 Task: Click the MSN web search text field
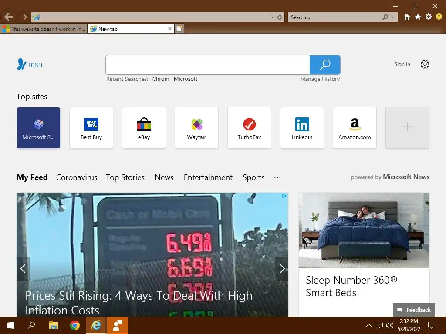[208, 65]
